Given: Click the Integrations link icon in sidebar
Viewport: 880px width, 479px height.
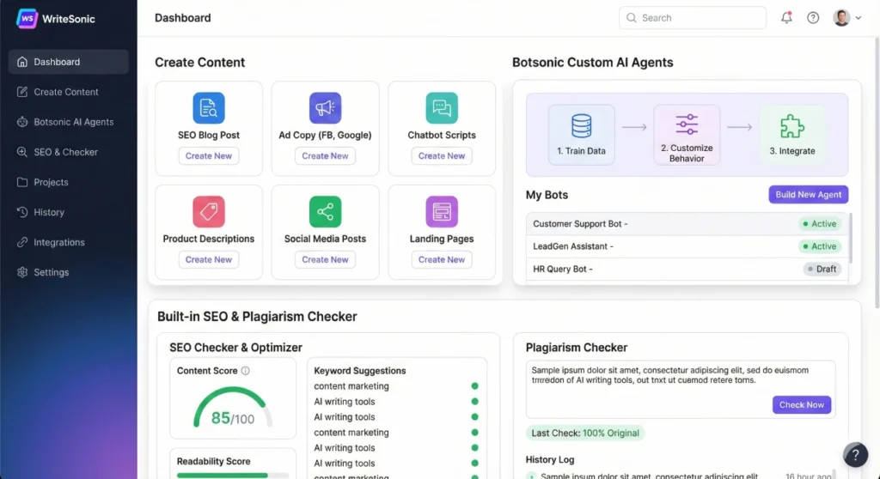Looking at the screenshot, I should pos(21,242).
